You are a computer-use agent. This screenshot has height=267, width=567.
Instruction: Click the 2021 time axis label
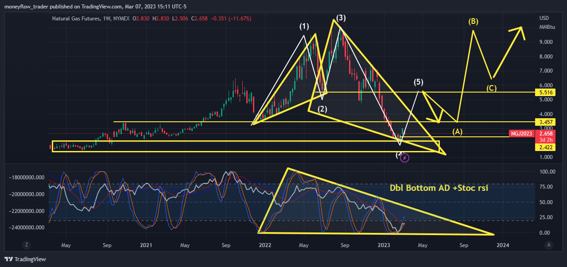146,245
